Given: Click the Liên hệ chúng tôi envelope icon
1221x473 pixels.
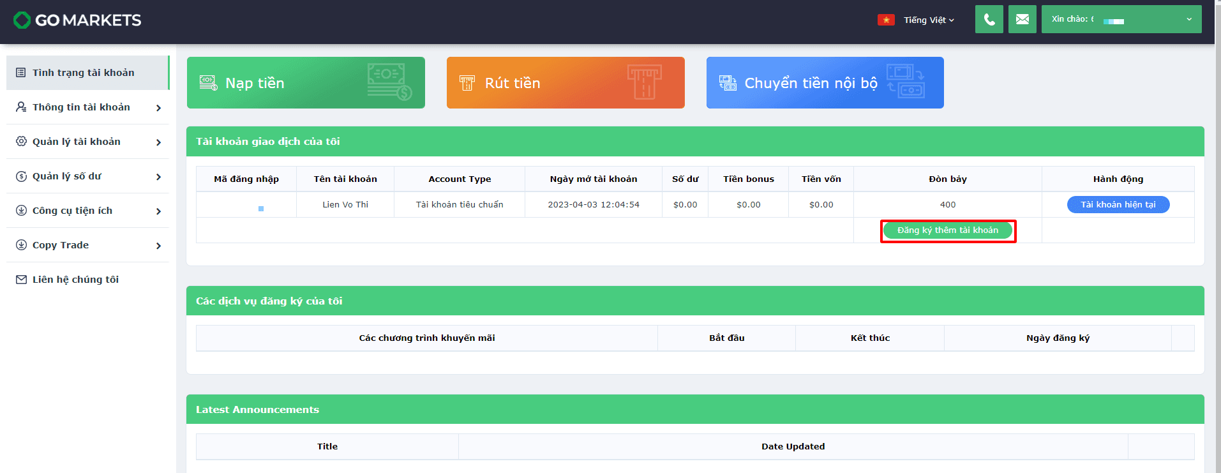Looking at the screenshot, I should tap(21, 280).
